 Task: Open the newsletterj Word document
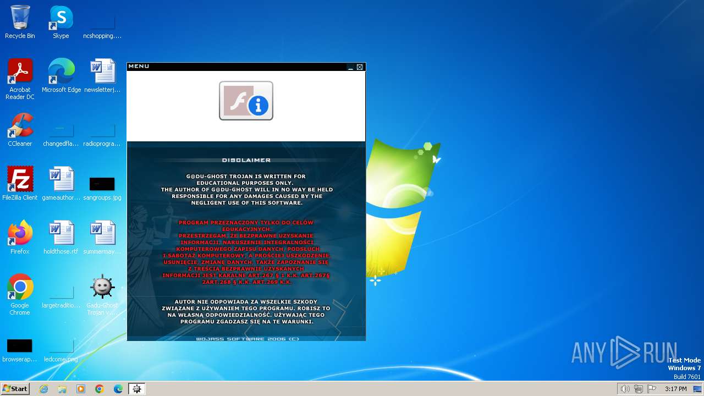pyautogui.click(x=102, y=76)
